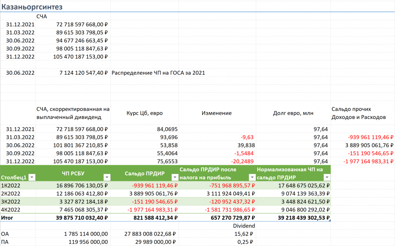The width and height of the screenshot is (395, 246).
Task: Select cell 9 074 139 363,39 ₽
Action: (306, 193)
